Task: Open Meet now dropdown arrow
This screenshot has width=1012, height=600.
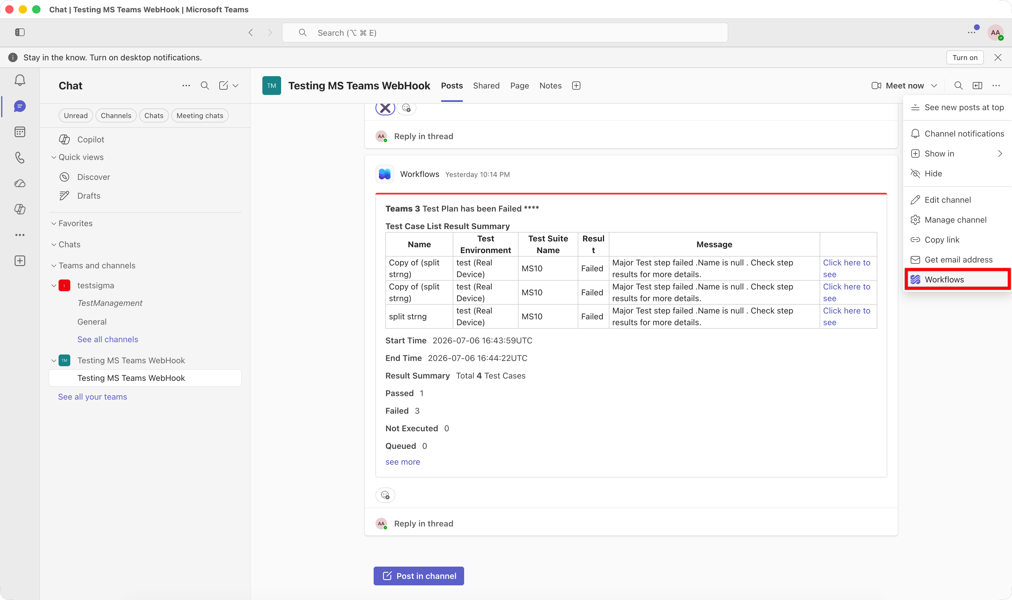Action: (x=934, y=86)
